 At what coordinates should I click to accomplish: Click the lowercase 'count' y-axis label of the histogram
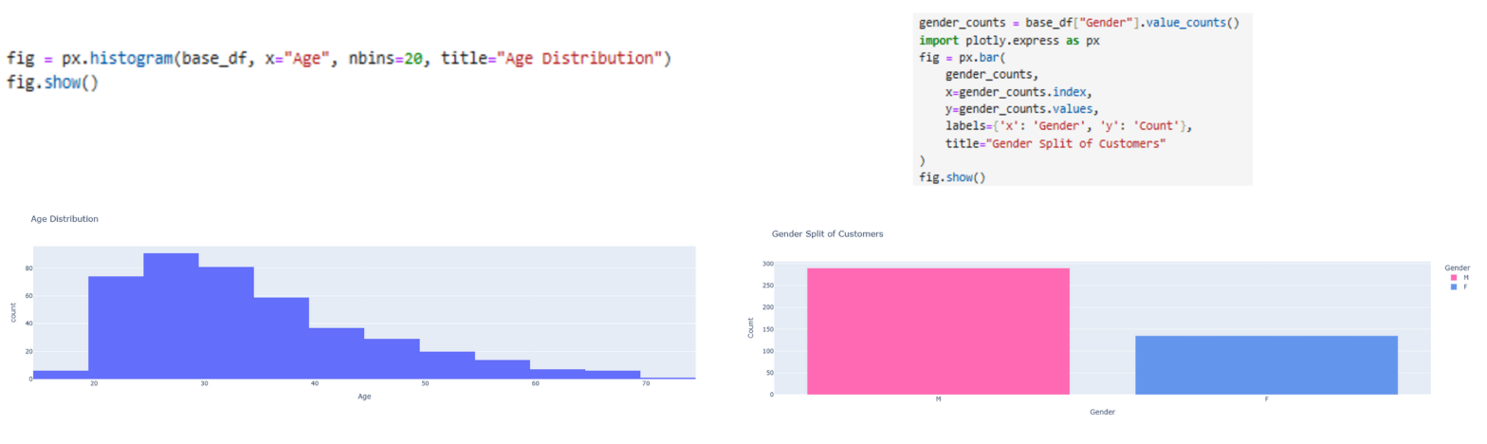pyautogui.click(x=14, y=313)
